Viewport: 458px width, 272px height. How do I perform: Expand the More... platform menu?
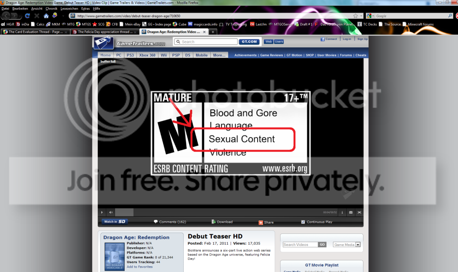coord(219,55)
